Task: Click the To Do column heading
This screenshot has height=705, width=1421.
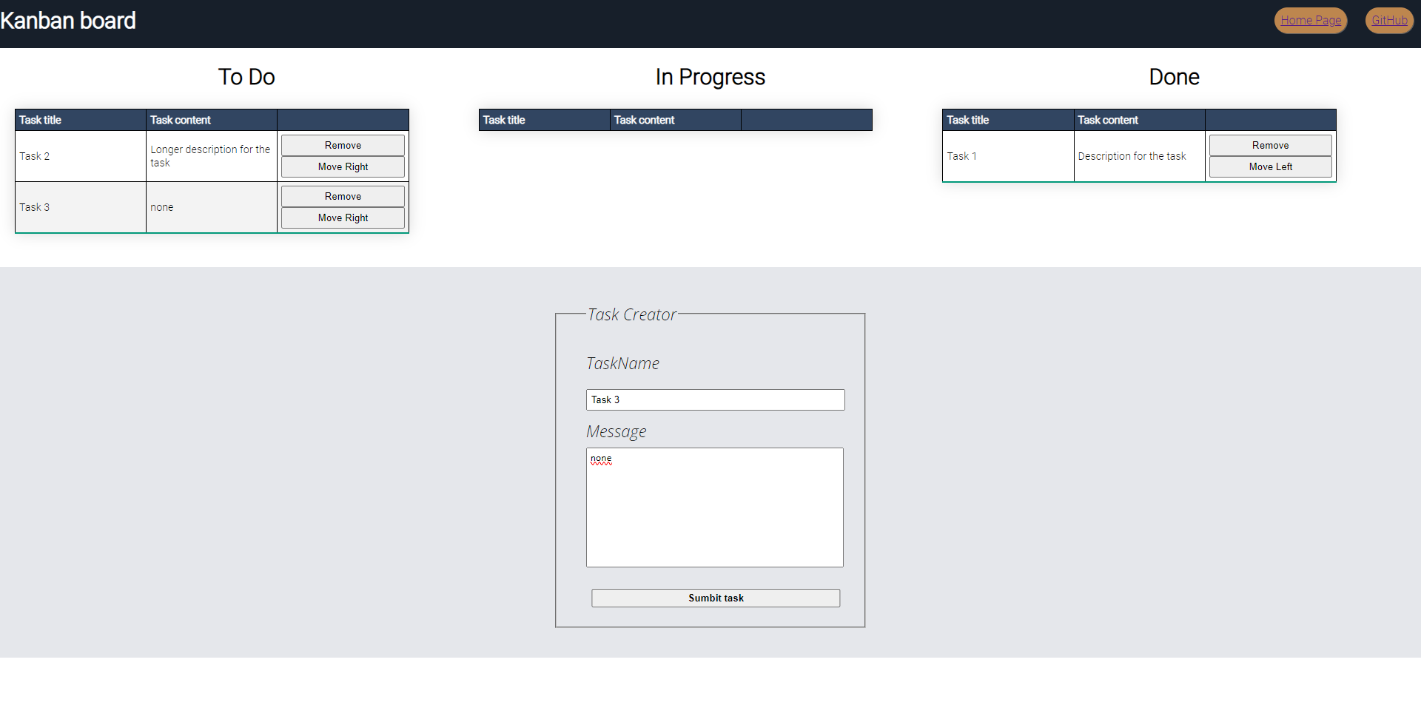Action: (x=246, y=77)
